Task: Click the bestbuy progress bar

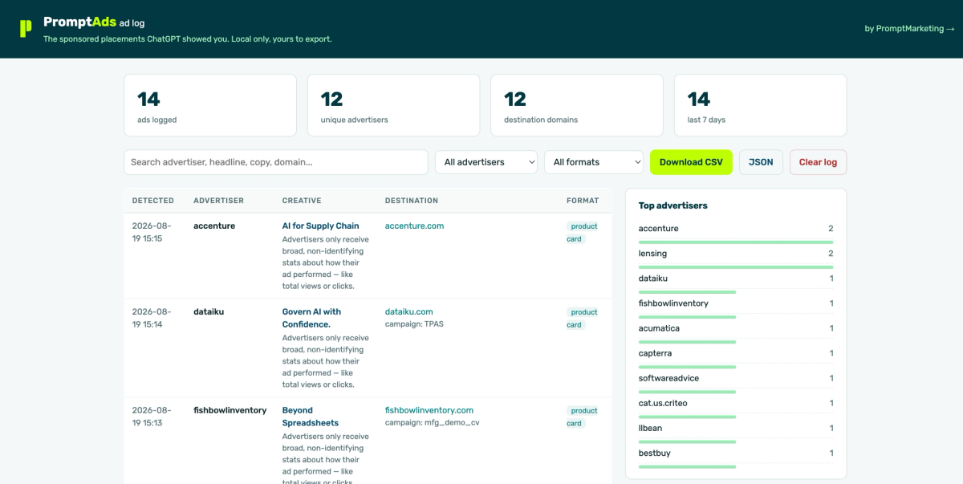Action: click(688, 466)
